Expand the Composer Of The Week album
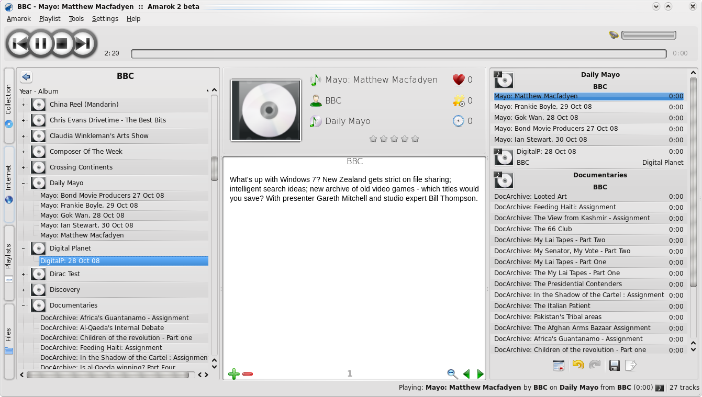 click(x=23, y=152)
